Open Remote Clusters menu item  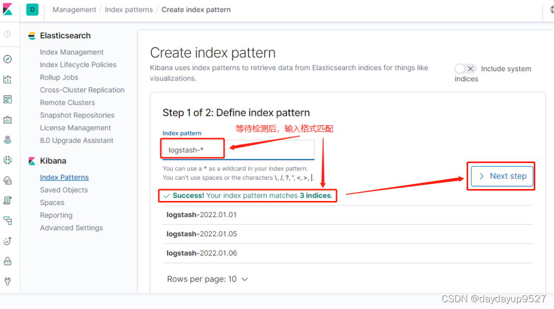click(x=68, y=103)
